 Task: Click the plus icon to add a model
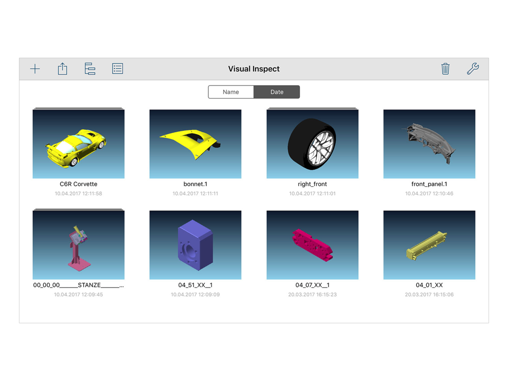click(x=35, y=69)
